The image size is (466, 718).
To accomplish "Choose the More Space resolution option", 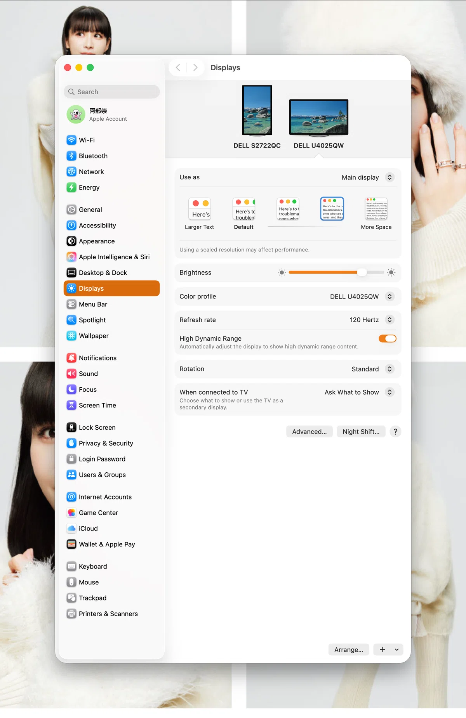I will (x=376, y=213).
